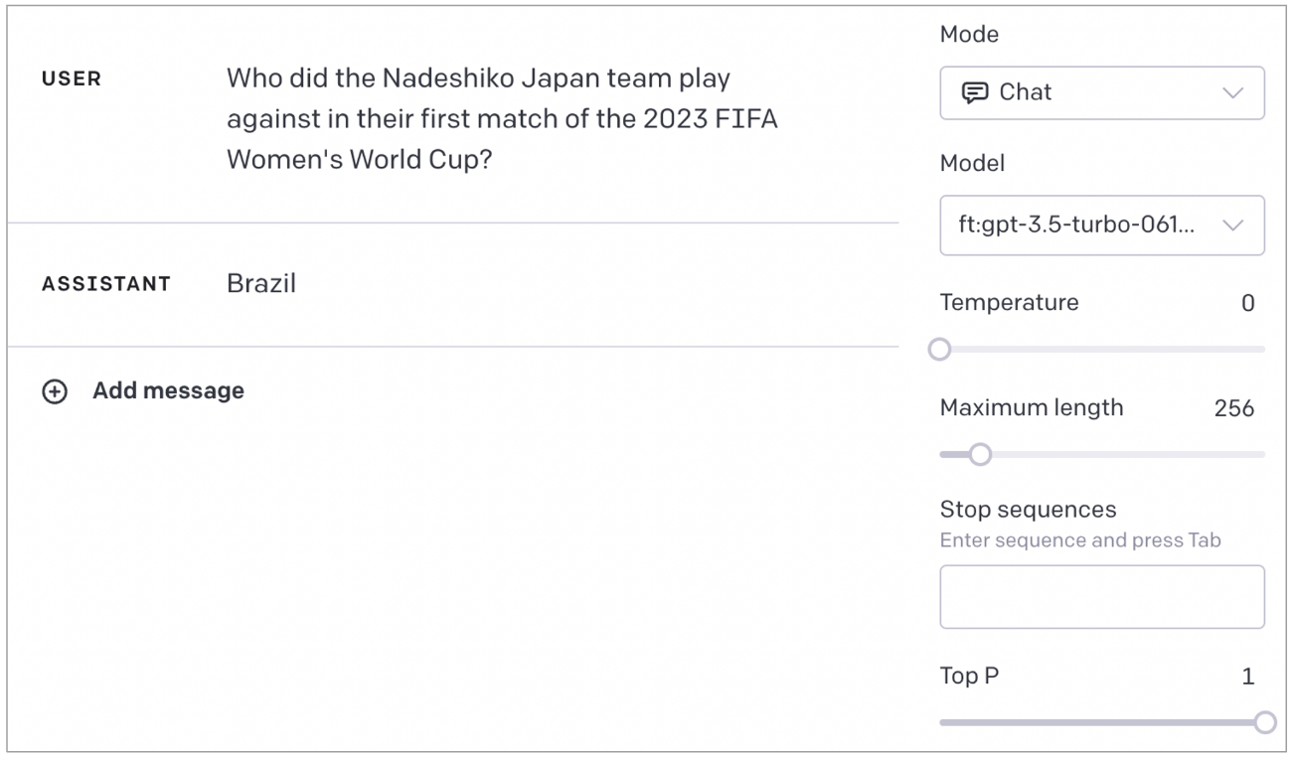Click the Temperature slider track
The width and height of the screenshot is (1294, 759).
point(1102,350)
